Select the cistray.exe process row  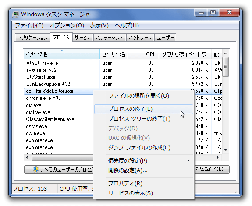coord(58,112)
